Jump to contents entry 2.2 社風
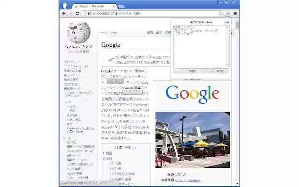 tap(115, 169)
